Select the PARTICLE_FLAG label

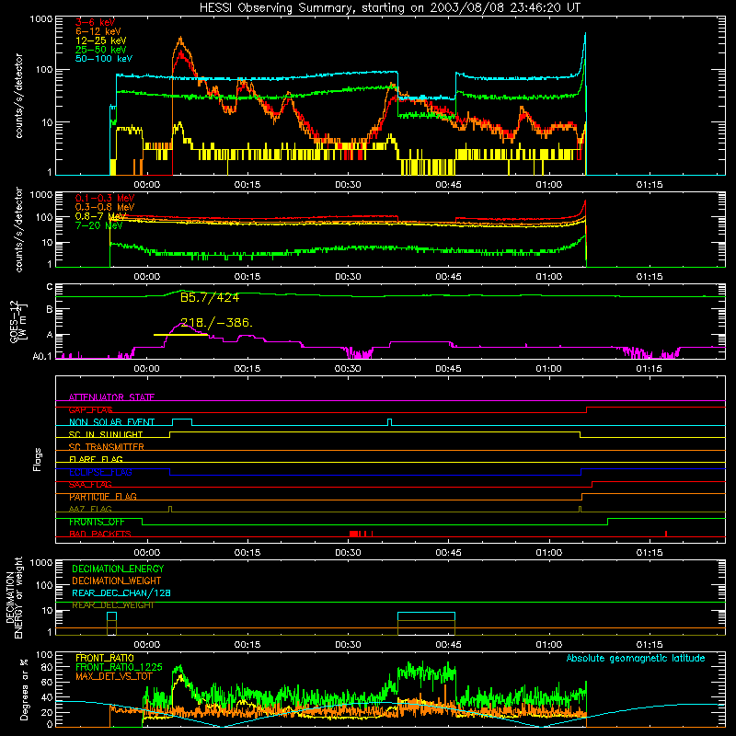103,497
